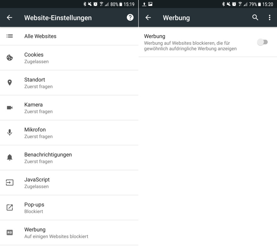Screen dimensions: 277x246
Task: Tap the microphone icon
Action: click(10, 132)
